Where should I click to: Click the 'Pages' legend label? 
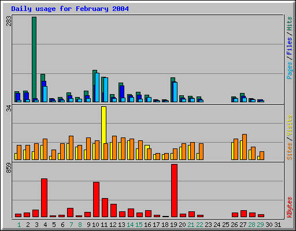289,70
